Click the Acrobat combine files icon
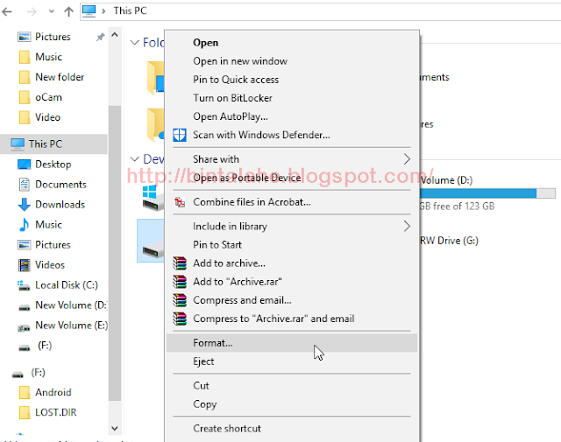The width and height of the screenshot is (561, 442). 180,202
